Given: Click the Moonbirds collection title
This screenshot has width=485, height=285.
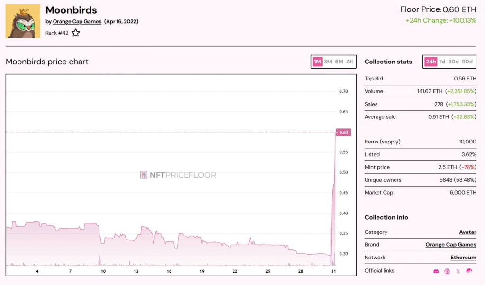Looking at the screenshot, I should point(71,10).
